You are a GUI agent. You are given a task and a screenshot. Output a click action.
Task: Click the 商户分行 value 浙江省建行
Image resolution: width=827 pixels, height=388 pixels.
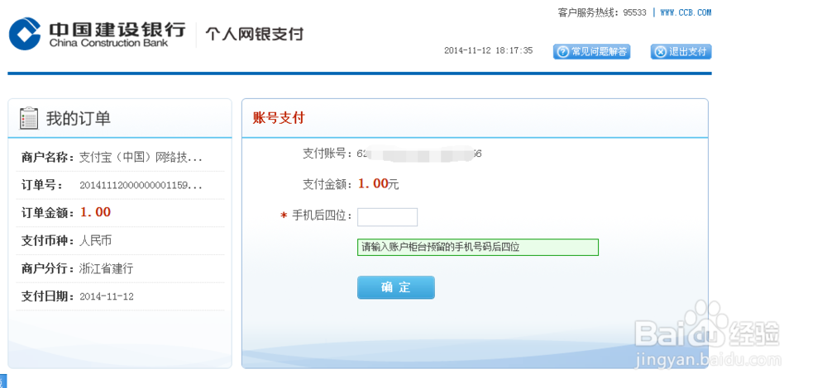click(106, 269)
